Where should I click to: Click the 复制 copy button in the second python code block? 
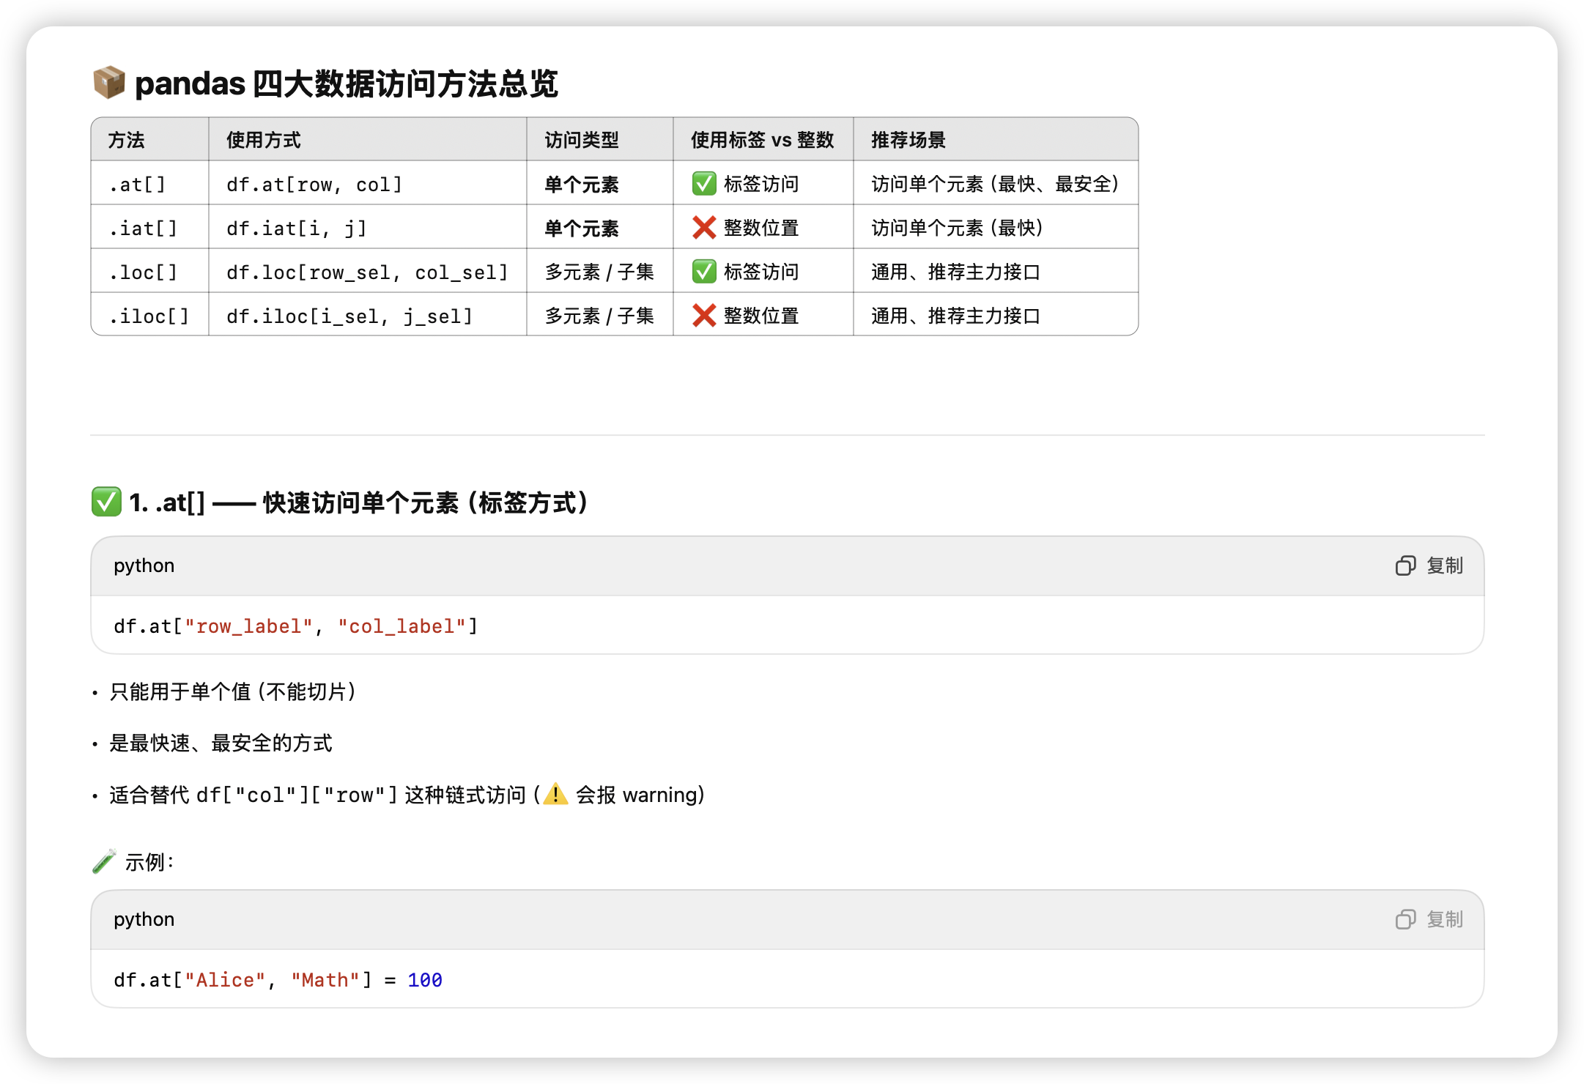tap(1429, 919)
